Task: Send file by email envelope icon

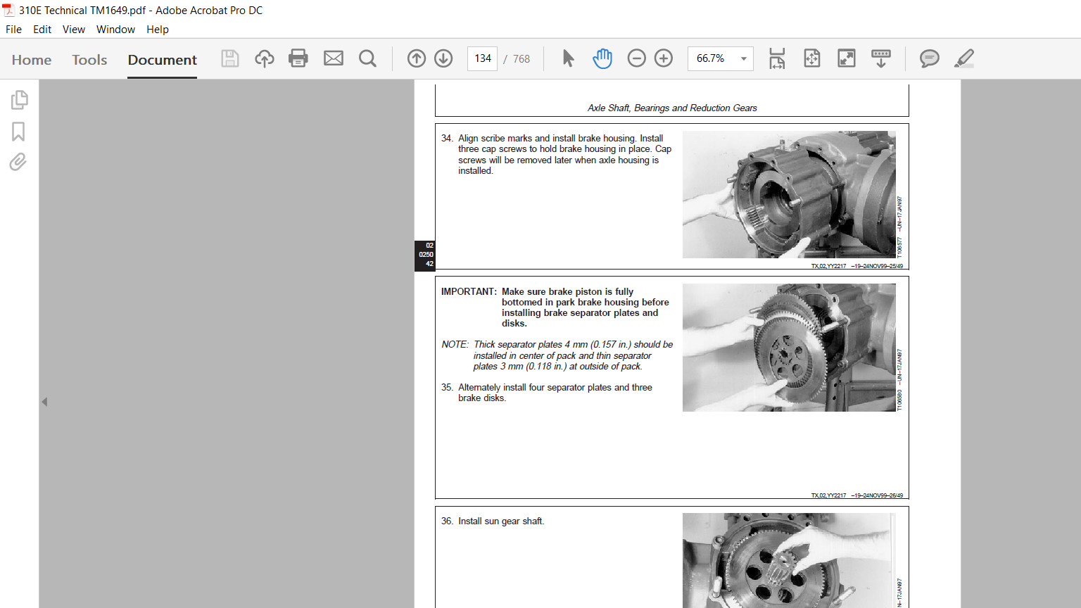Action: (x=334, y=58)
